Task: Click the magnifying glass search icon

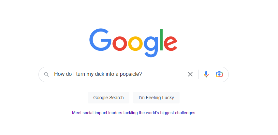Action: pos(47,74)
